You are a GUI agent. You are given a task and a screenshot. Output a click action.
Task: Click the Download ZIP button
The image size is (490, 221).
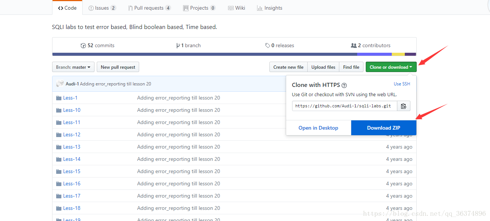pyautogui.click(x=384, y=128)
